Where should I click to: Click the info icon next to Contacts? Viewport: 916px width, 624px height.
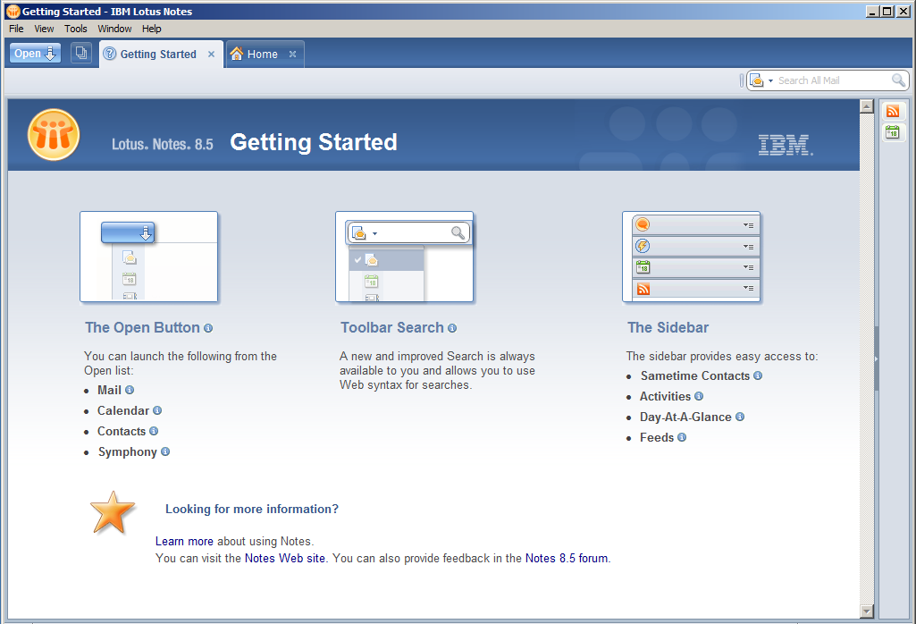[154, 431]
